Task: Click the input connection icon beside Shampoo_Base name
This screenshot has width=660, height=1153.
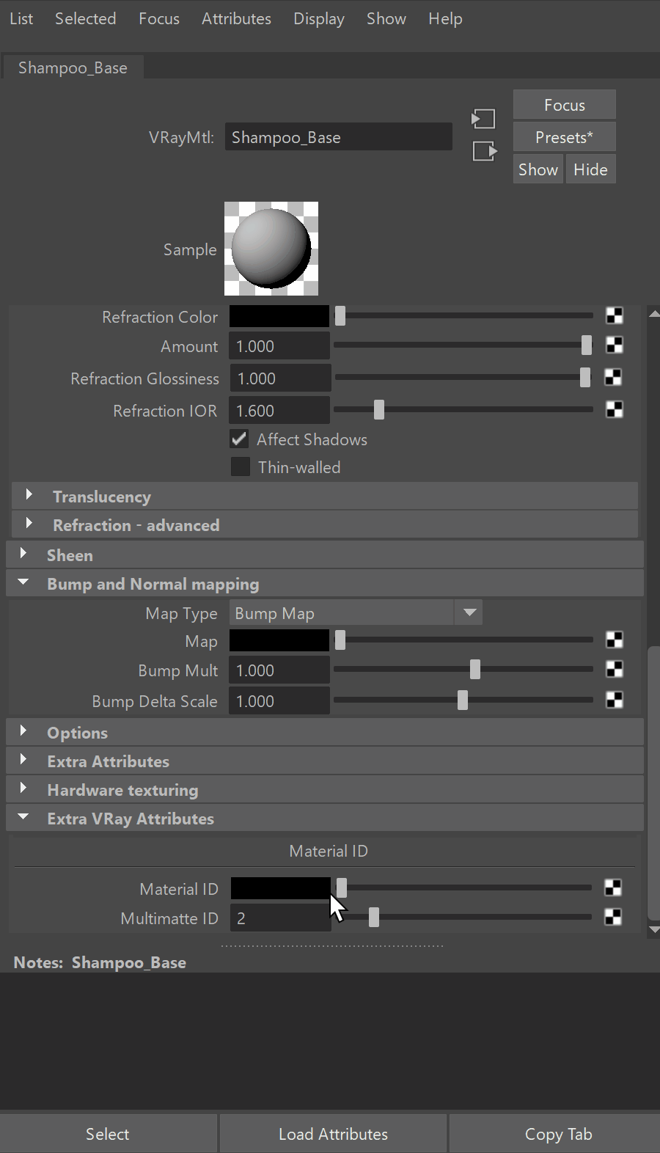Action: 483,119
